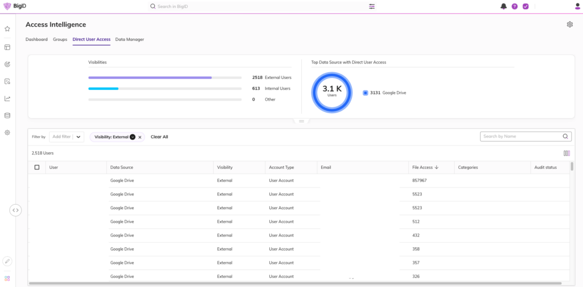Remove the Visibility: External filter chip

coord(140,137)
